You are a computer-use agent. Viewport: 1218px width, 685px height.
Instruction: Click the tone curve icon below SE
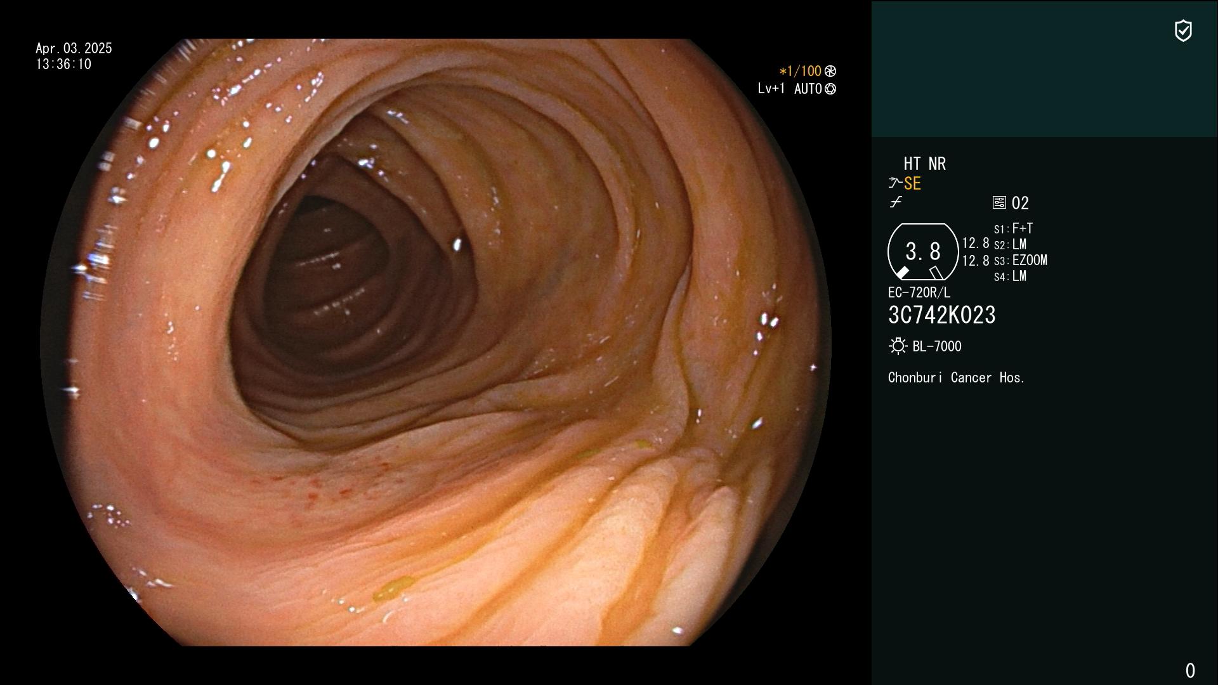point(896,202)
